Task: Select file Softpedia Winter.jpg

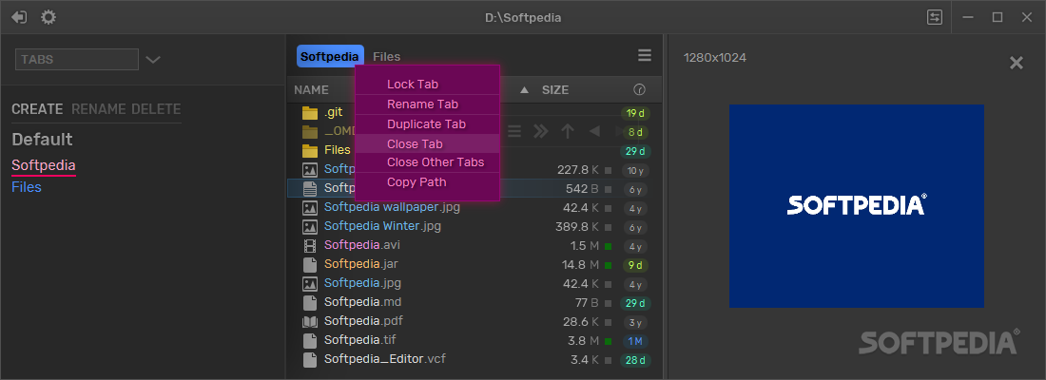Action: [x=382, y=227]
